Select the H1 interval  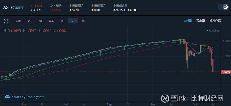(x=63, y=21)
